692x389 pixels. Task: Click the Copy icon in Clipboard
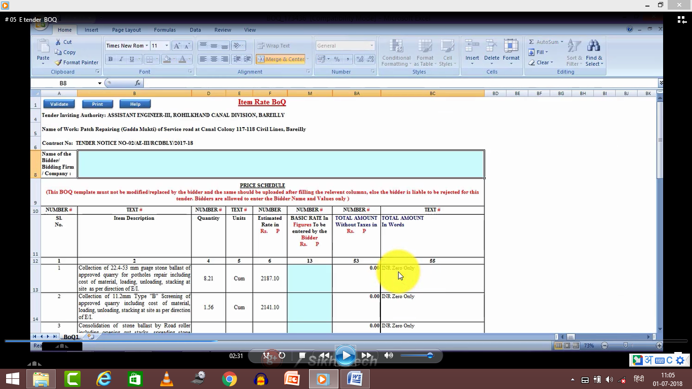click(x=58, y=52)
